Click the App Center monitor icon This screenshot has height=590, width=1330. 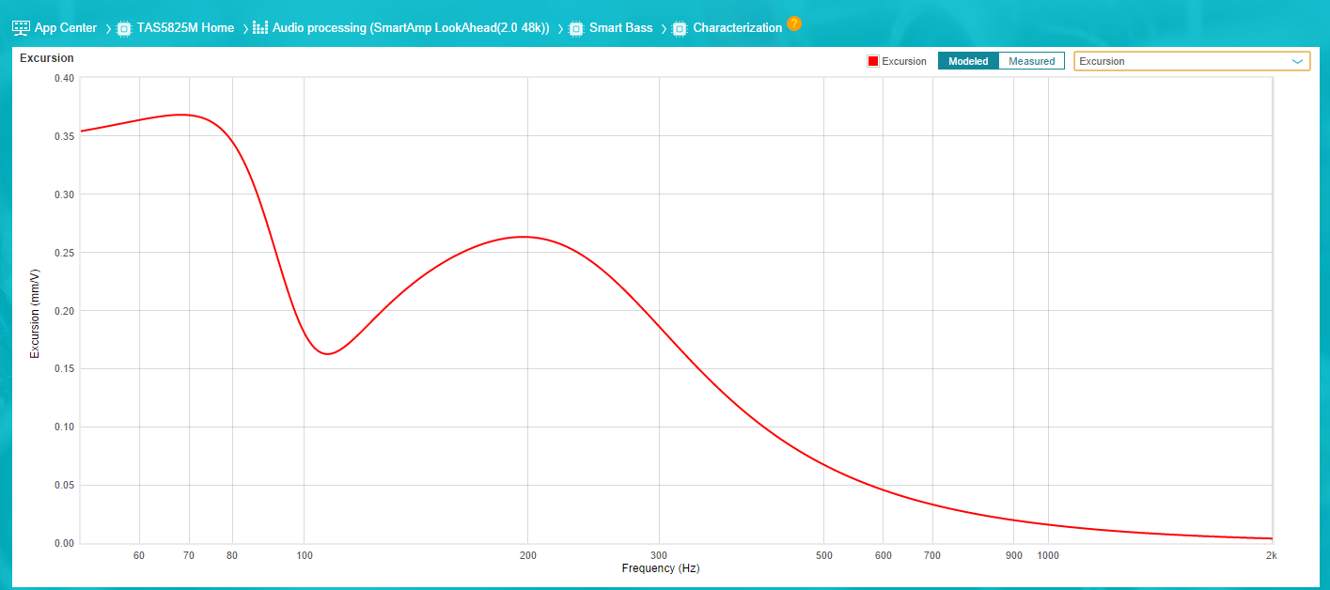pyautogui.click(x=21, y=28)
